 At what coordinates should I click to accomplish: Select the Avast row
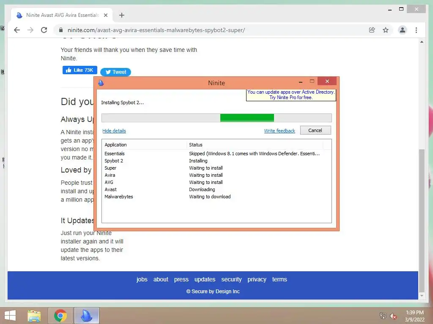[216, 189]
